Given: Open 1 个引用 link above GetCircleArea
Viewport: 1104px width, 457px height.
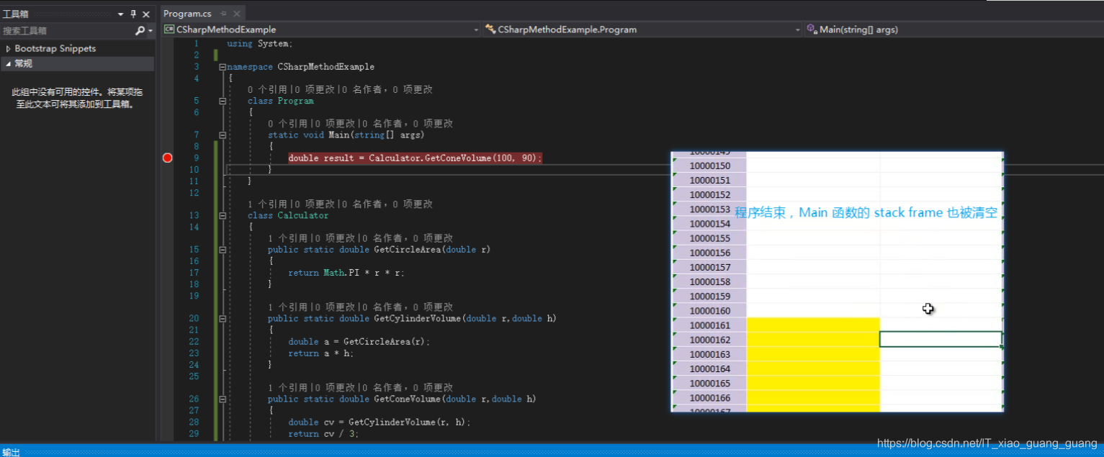Looking at the screenshot, I should (287, 238).
